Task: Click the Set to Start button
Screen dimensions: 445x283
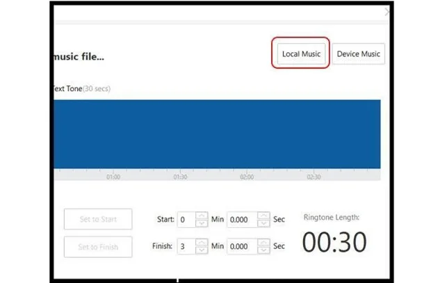Action: [x=98, y=219]
